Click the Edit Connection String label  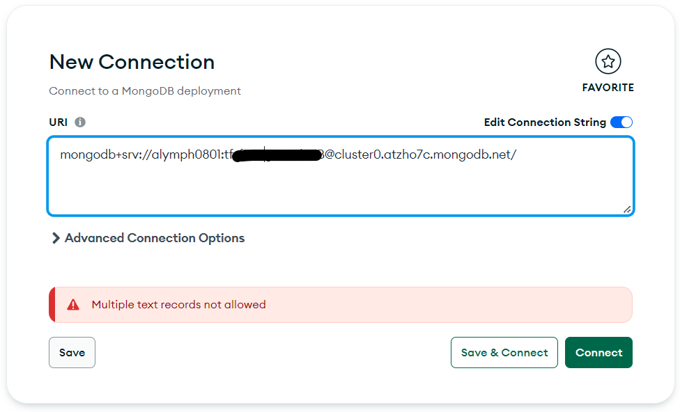pyautogui.click(x=545, y=122)
